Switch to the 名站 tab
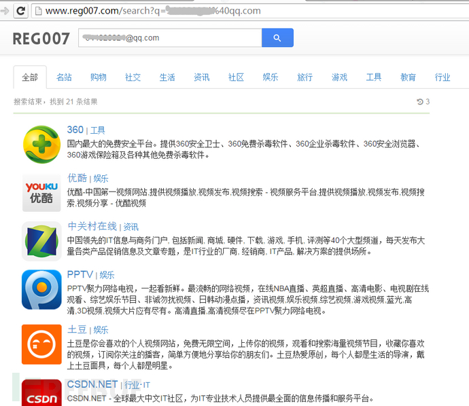This screenshot has height=406, width=469. (x=64, y=77)
